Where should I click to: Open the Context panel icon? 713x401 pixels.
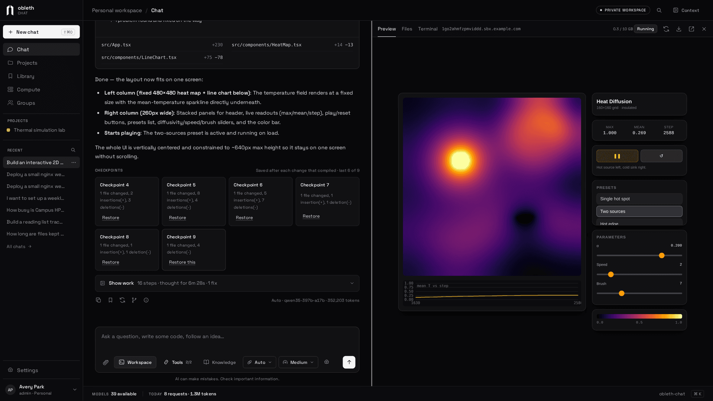coord(686,10)
